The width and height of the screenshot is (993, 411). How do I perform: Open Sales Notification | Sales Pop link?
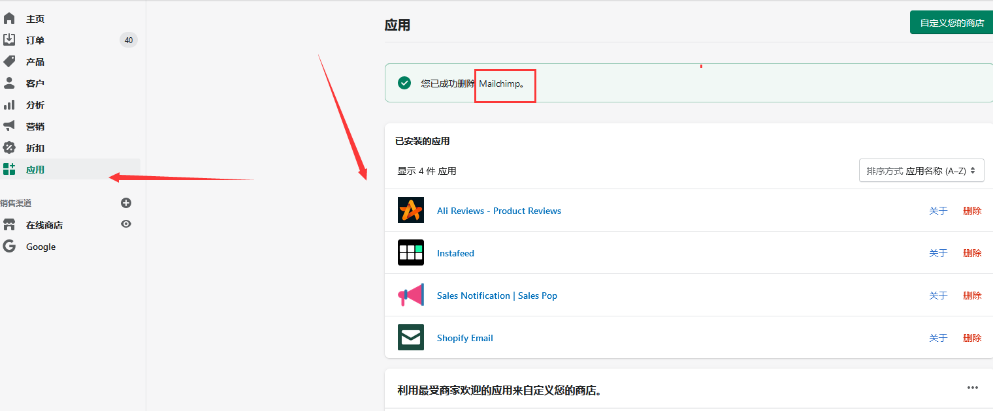pyautogui.click(x=497, y=296)
